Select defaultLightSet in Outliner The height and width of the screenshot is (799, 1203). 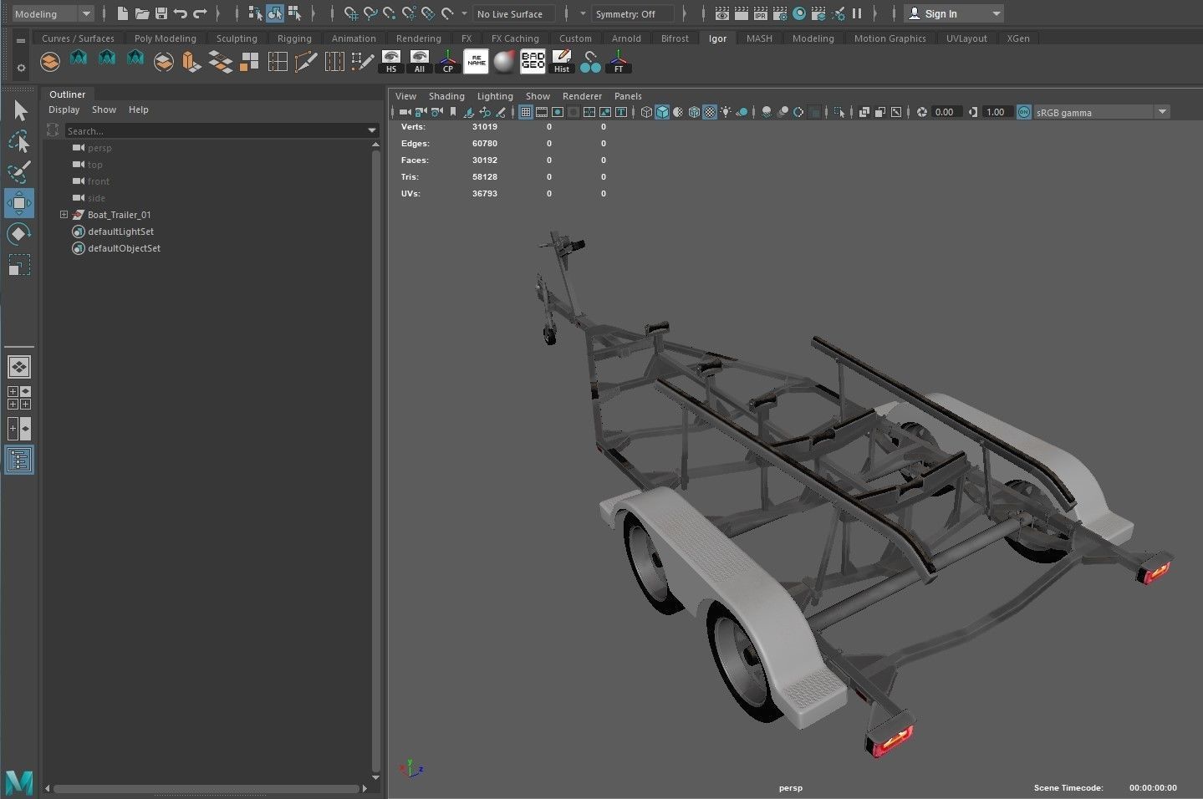[120, 232]
